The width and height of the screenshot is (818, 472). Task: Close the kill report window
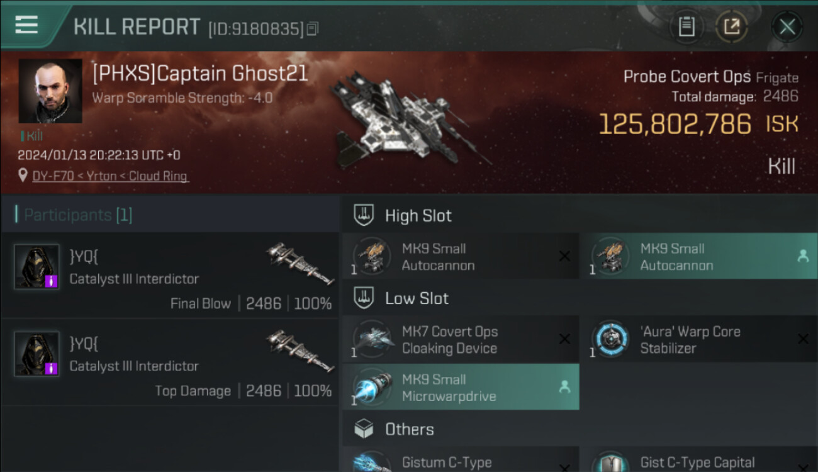pyautogui.click(x=787, y=27)
